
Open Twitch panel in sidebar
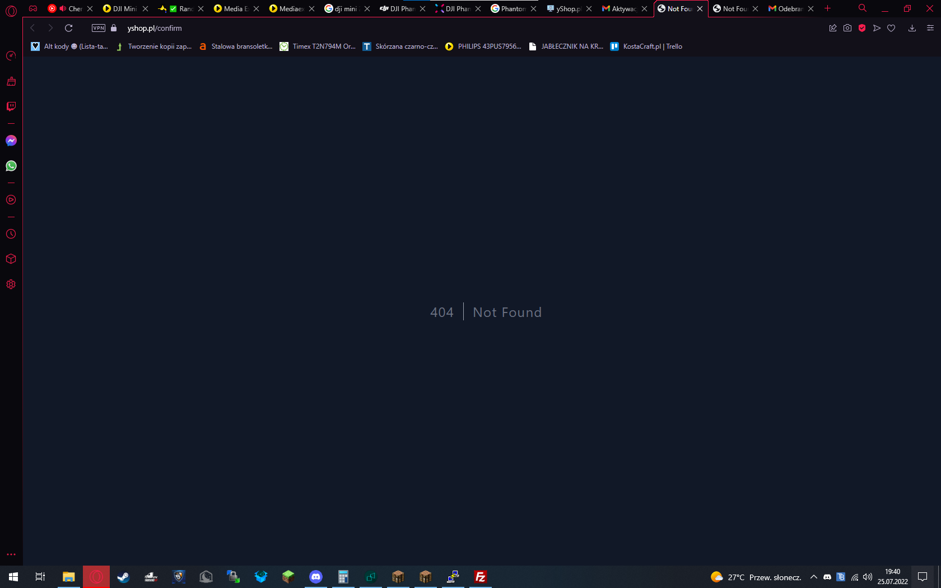click(11, 106)
